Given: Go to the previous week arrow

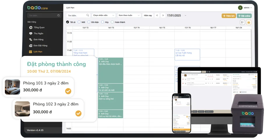Looking at the screenshot, I should point(157,15).
